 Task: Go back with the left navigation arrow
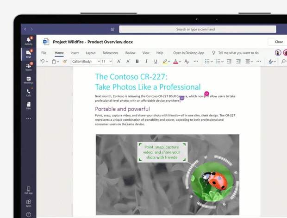(25, 29)
